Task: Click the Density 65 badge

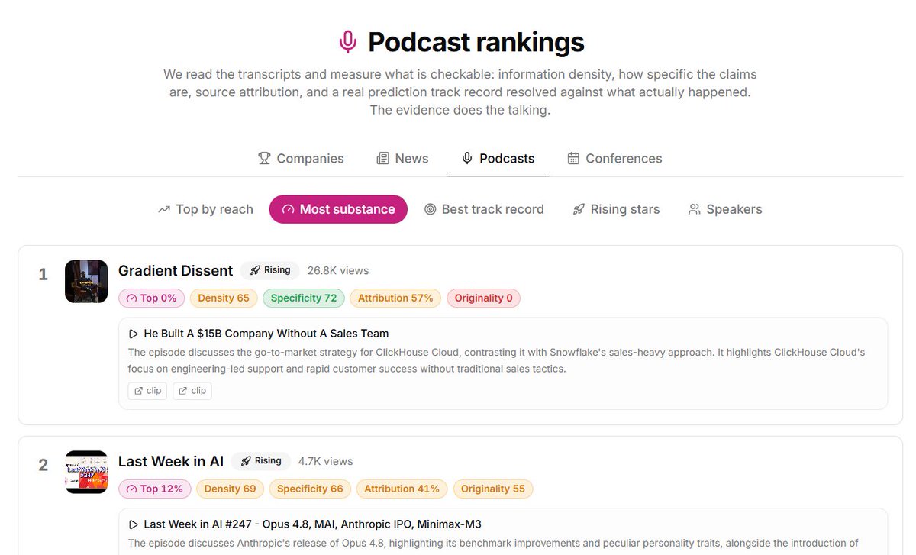Action: pos(224,298)
